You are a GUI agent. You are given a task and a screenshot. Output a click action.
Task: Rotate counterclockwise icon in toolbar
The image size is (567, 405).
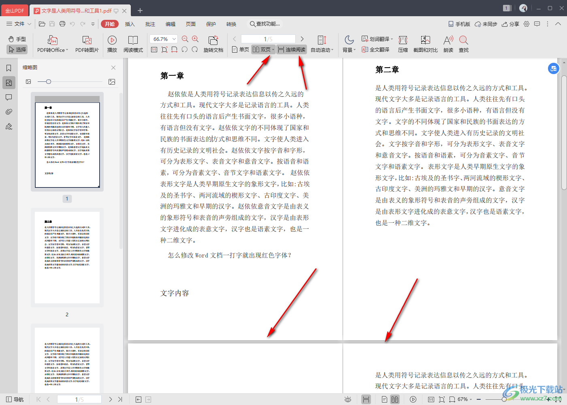point(185,49)
